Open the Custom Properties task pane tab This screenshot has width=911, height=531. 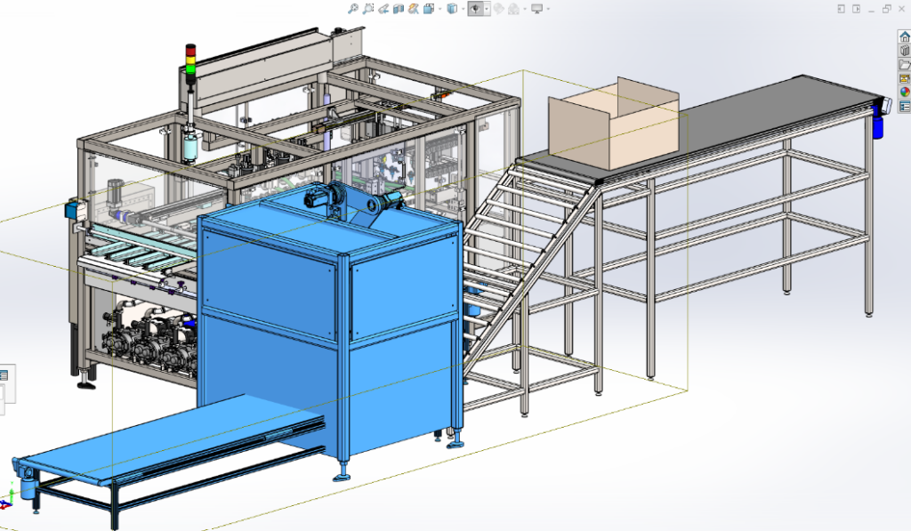point(905,106)
